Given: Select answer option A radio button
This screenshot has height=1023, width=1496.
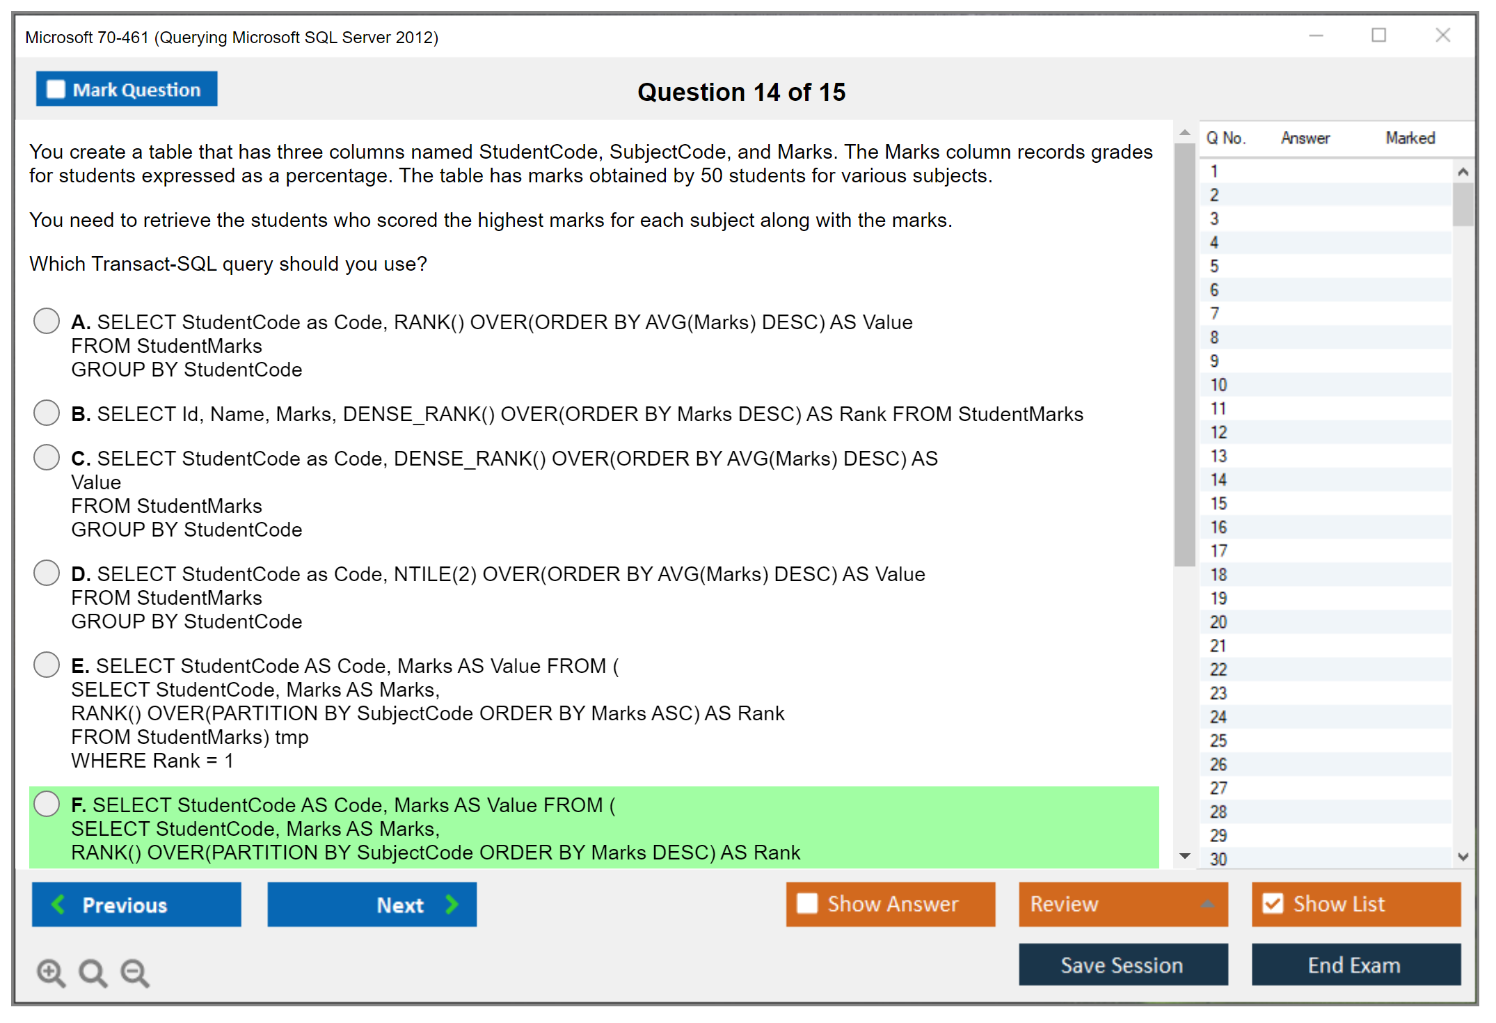Looking at the screenshot, I should click(x=47, y=321).
